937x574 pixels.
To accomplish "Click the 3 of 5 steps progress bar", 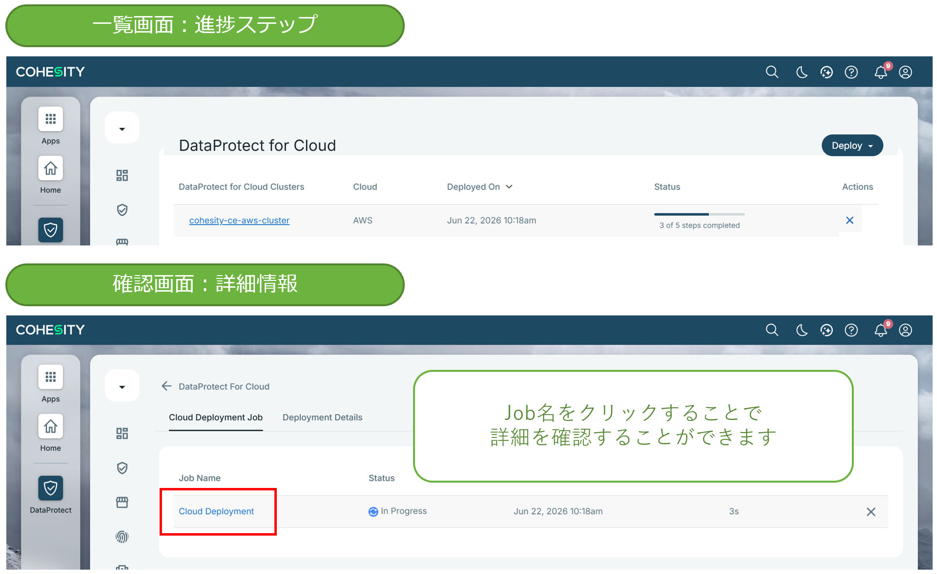I will click(x=700, y=214).
